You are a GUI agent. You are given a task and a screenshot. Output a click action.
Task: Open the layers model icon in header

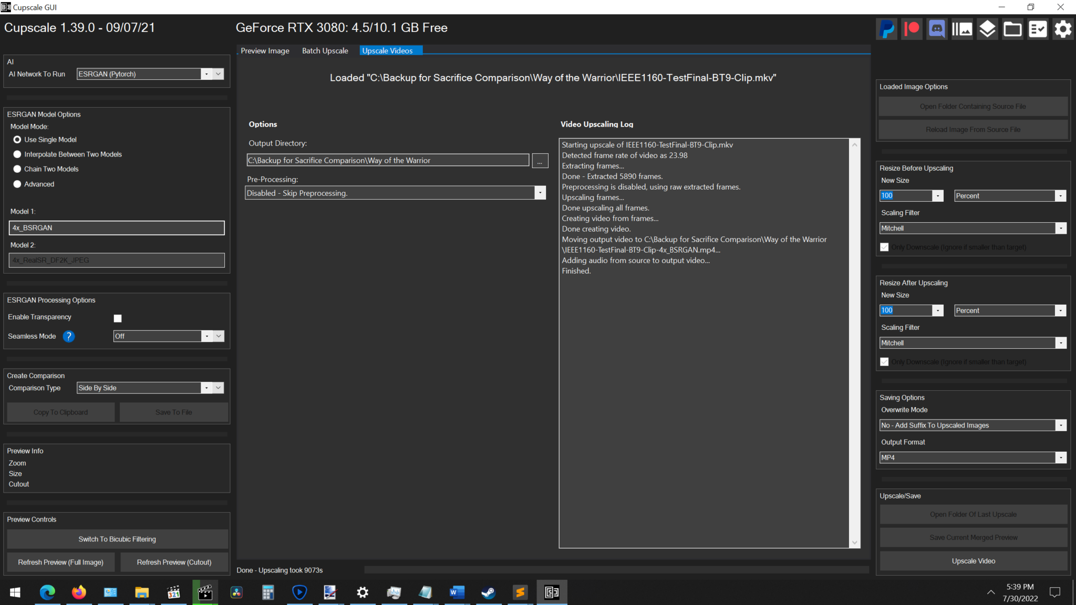(x=987, y=29)
